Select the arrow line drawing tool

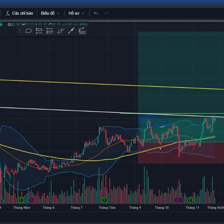pos(71,31)
